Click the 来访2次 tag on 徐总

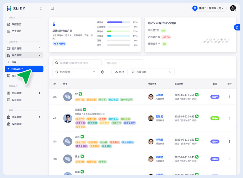pyautogui.click(x=80, y=162)
